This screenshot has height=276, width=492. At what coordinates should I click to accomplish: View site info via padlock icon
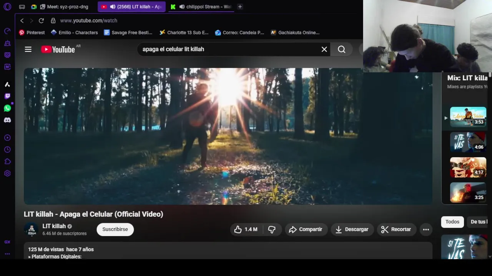tap(53, 20)
